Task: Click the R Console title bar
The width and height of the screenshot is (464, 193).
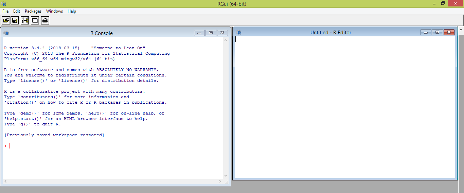Action: tap(102, 33)
